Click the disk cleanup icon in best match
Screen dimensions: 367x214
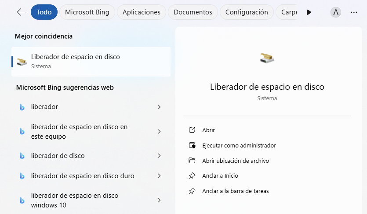pyautogui.click(x=22, y=62)
